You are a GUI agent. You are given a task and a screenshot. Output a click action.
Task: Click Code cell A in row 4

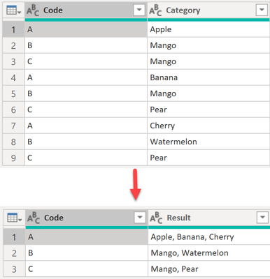[86, 77]
